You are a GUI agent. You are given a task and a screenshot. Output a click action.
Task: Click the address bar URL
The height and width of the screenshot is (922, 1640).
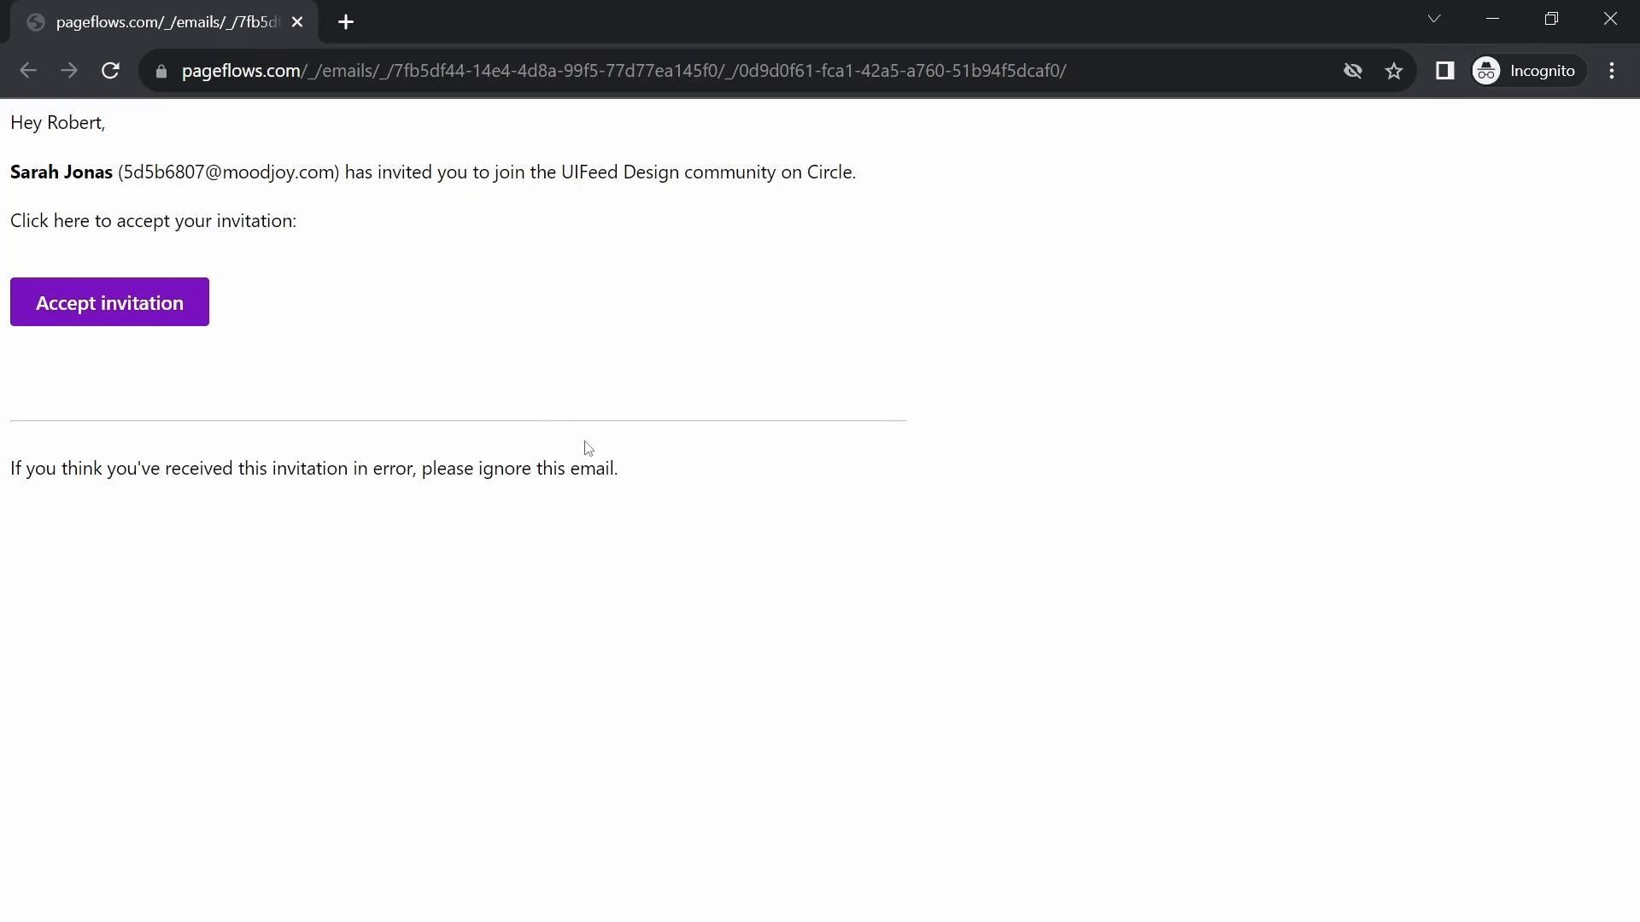click(x=624, y=71)
